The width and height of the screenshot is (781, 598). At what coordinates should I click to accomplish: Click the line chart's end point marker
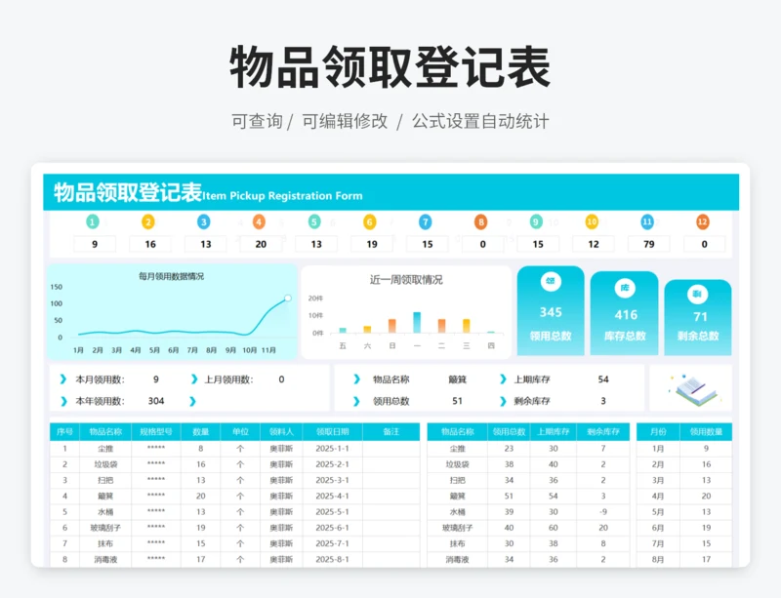[288, 298]
